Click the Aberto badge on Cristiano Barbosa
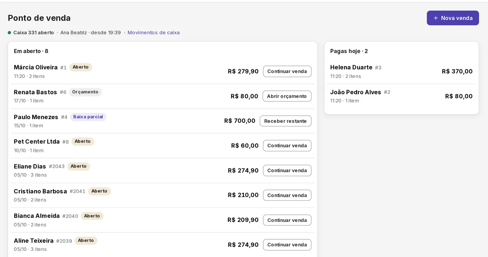Screen dimensions: 488x257 point(99,191)
